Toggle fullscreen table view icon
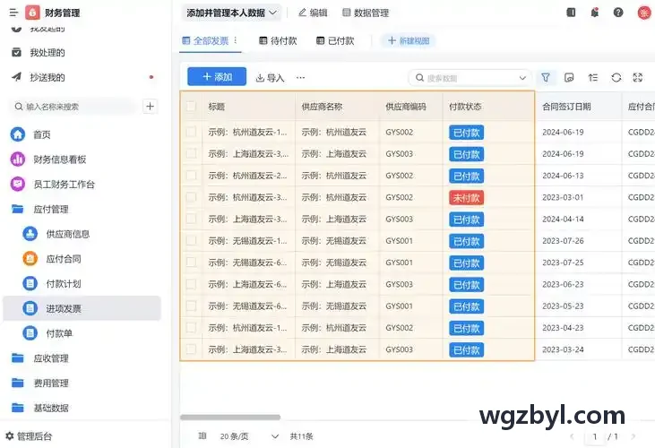The height and width of the screenshot is (448, 655). click(638, 78)
